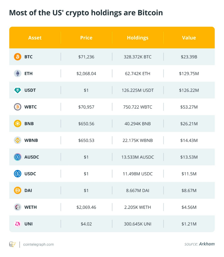The width and height of the screenshot is (224, 257).
Task: Click the Arkham source link
Action: tap(207, 244)
